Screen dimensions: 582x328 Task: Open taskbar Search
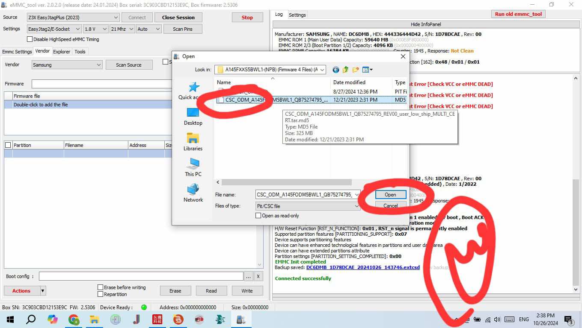click(31, 319)
